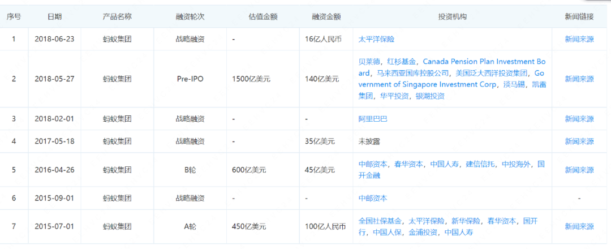Click the A轮 round cell
The width and height of the screenshot is (611, 249).
190,227
